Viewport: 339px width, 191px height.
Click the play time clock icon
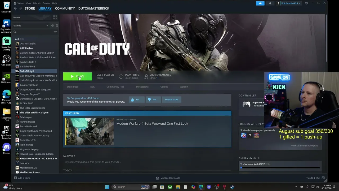121,76
